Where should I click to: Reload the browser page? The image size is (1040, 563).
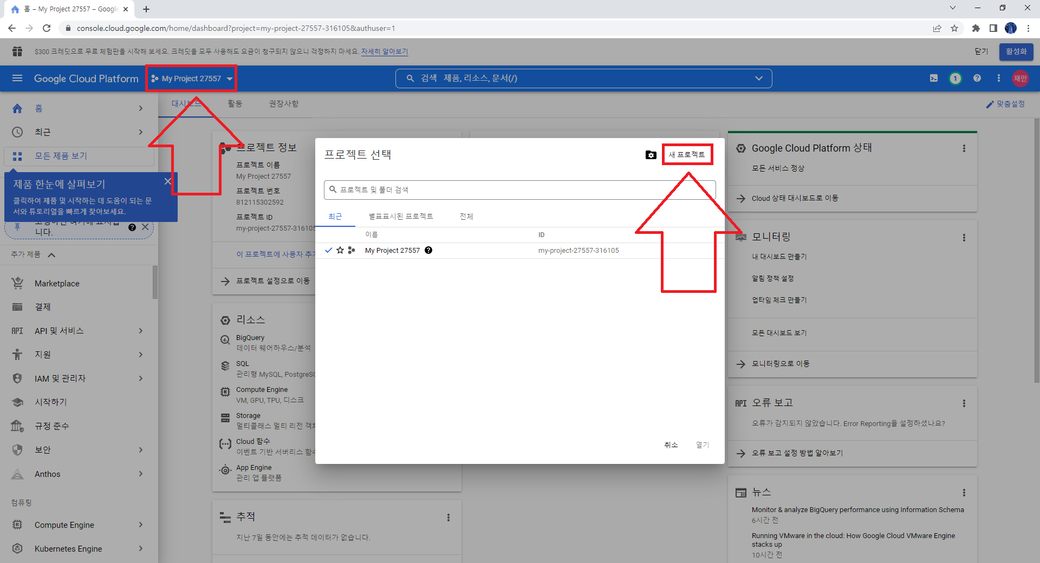[x=47, y=28]
